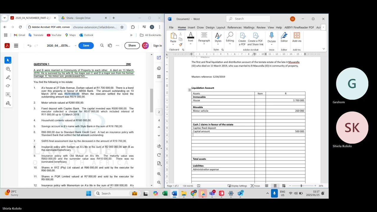Open Acrobat more options ellipsis
The width and height of the screenshot is (377, 212).
pos(118,46)
